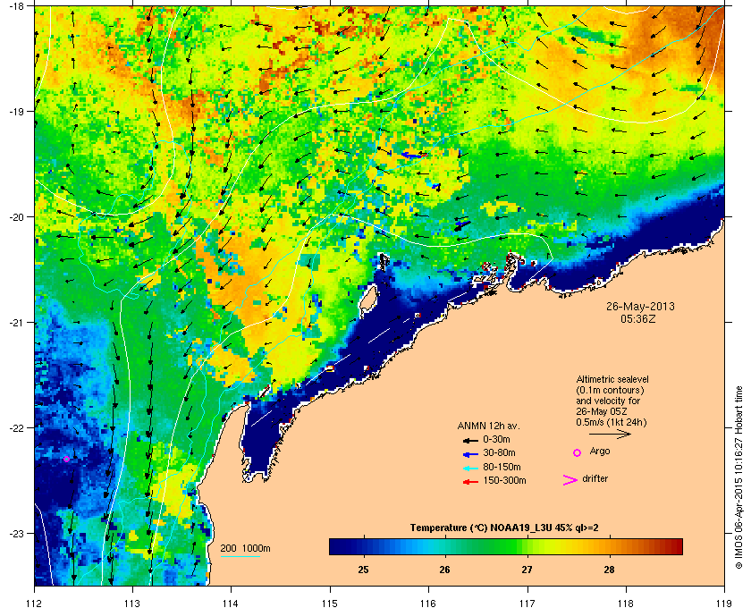
Task: Click the longitude tick label 112
Action: [35, 604]
